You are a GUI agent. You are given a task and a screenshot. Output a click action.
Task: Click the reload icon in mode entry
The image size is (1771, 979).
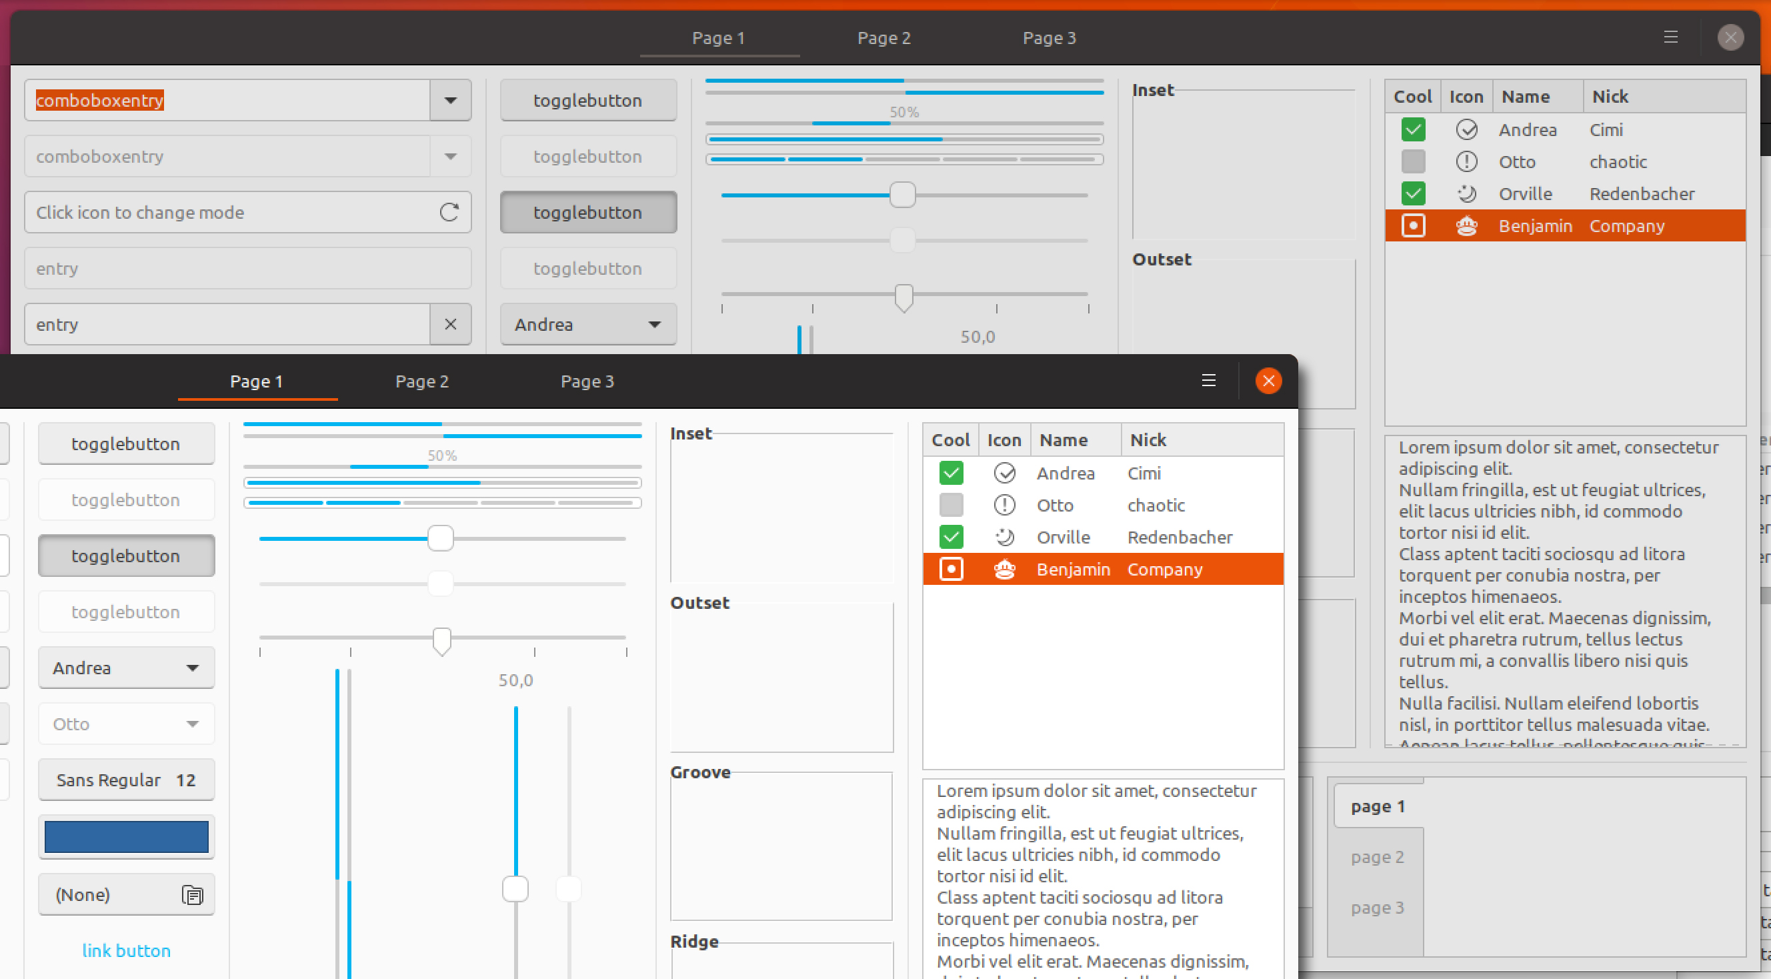click(x=449, y=212)
